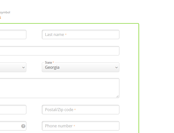Click the chevron arrow in State dropdown
This screenshot has height=133, width=174.
(116, 68)
